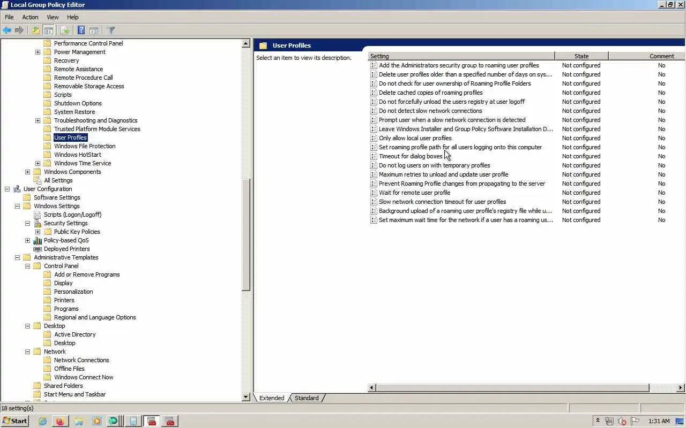
Task: Click the settings list scroll-right arrow
Action: coord(681,387)
